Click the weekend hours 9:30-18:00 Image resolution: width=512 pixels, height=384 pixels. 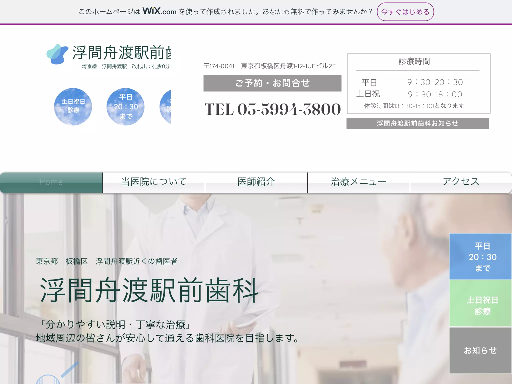pyautogui.click(x=435, y=94)
